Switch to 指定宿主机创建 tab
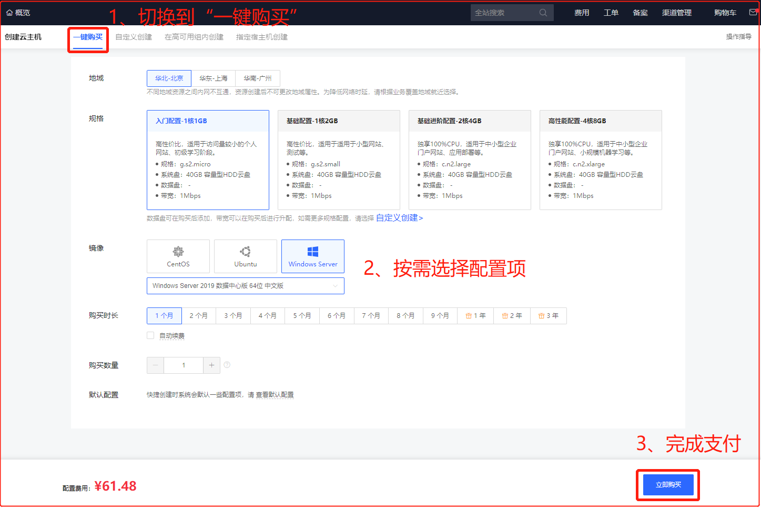Viewport: 761px width, 508px height. click(x=262, y=37)
